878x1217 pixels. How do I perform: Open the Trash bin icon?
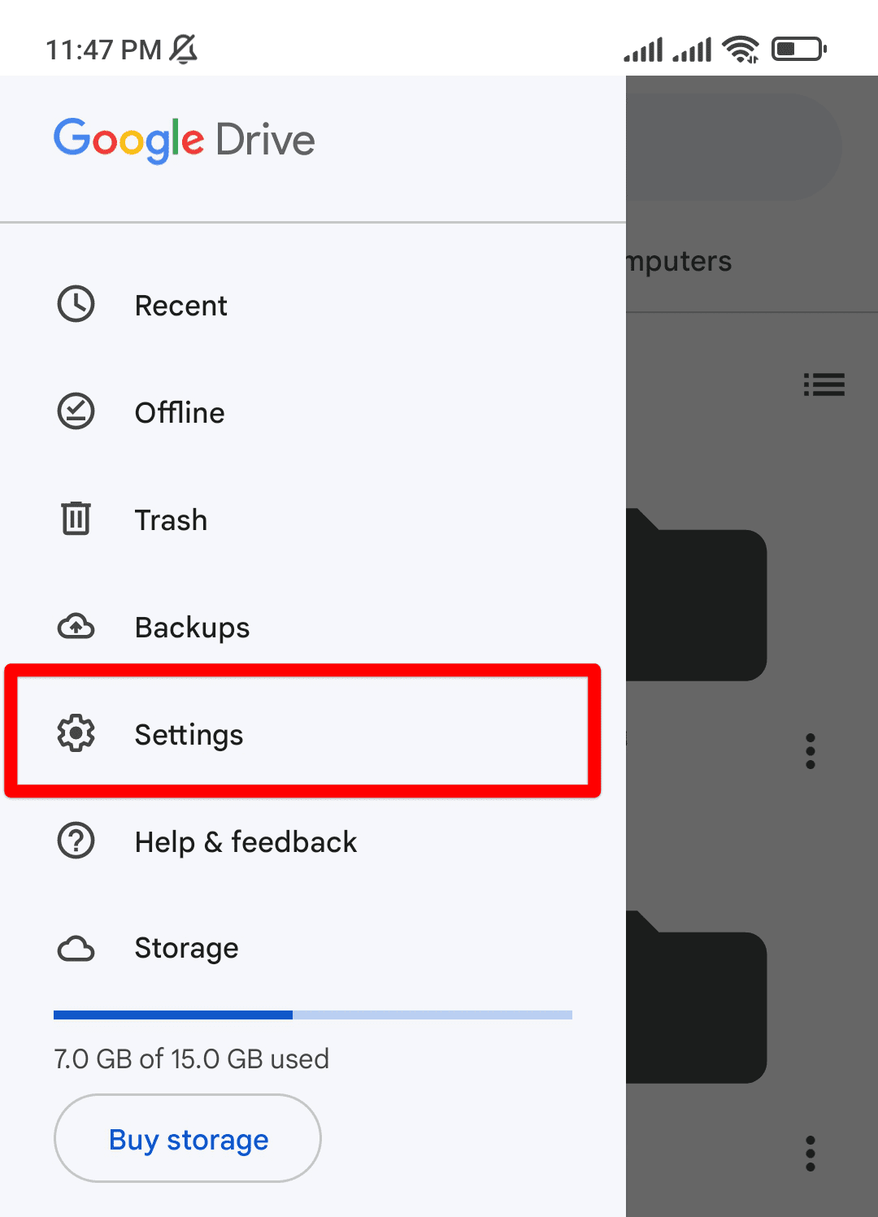point(76,519)
